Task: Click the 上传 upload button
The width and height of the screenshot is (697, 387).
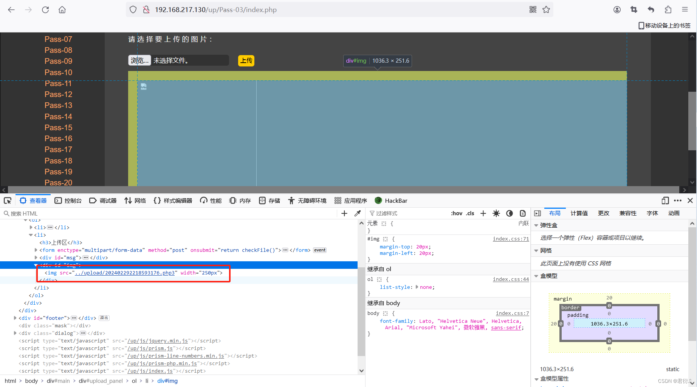Action: [x=246, y=60]
